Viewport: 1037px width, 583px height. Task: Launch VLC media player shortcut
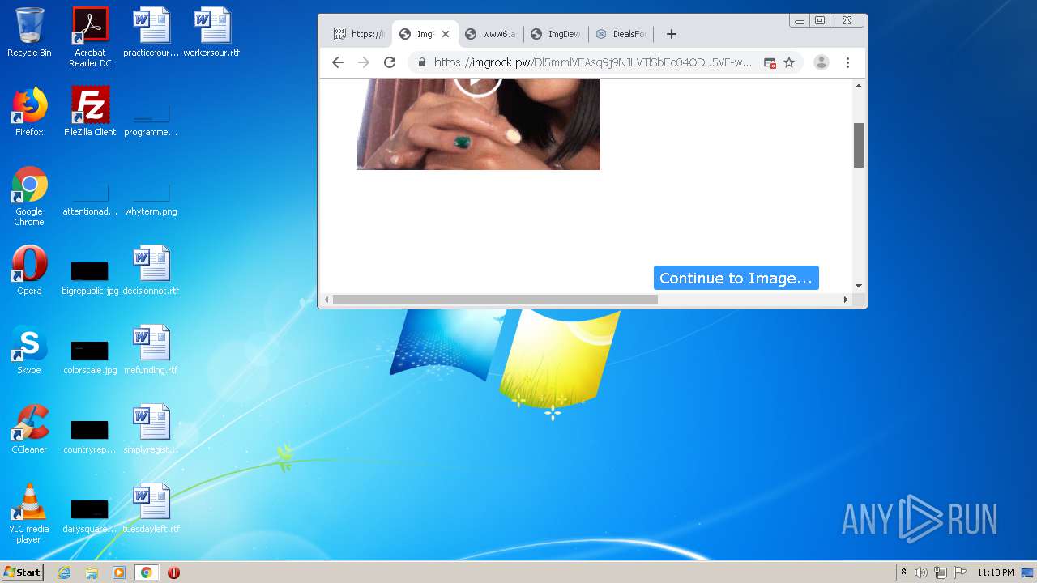pos(29,513)
